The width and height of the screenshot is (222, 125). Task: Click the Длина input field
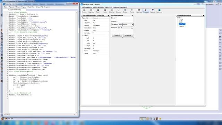coord(124,18)
